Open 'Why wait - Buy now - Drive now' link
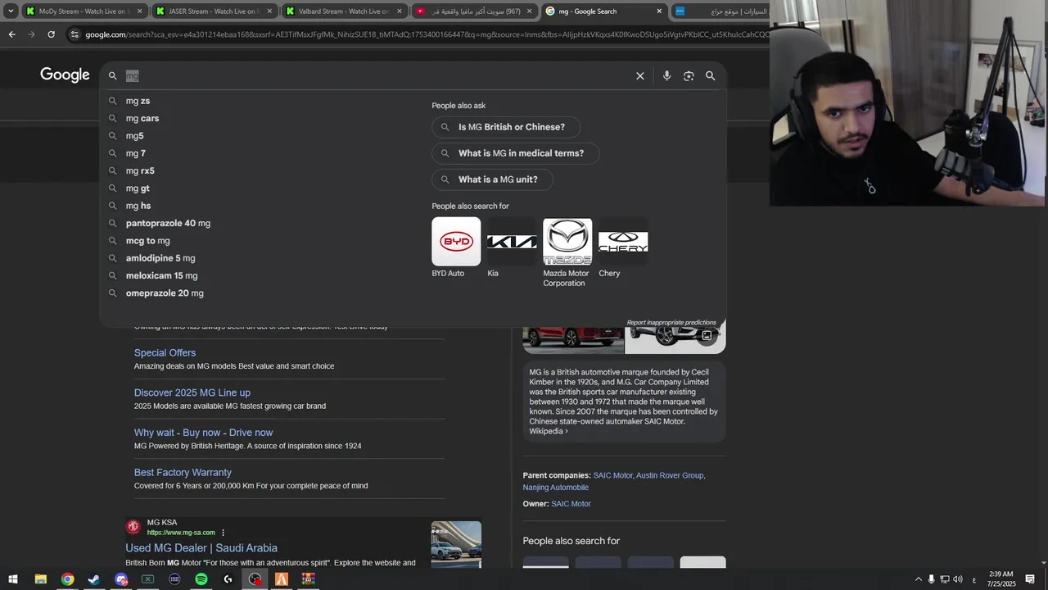The width and height of the screenshot is (1048, 590). tap(203, 433)
